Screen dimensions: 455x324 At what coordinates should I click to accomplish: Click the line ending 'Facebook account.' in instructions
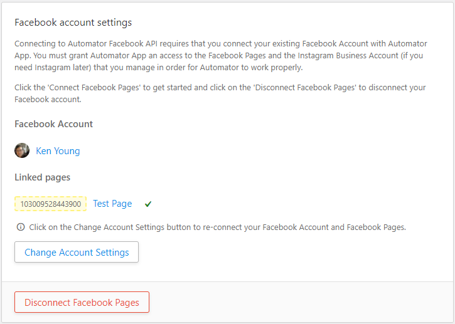(48, 100)
